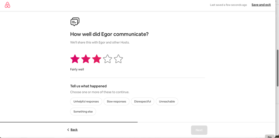Viewport: 279px width, 138px height.
Task: Select the second star rating
Action: pos(86,59)
